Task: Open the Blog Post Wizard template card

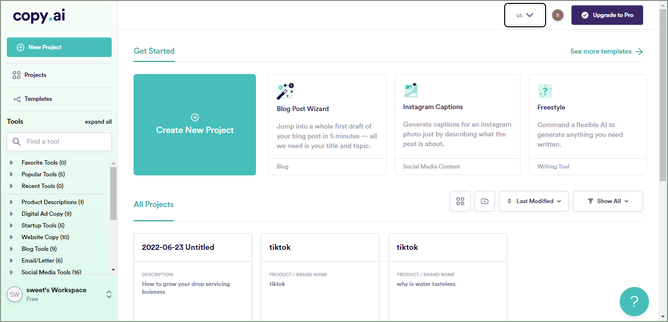Action: click(327, 125)
